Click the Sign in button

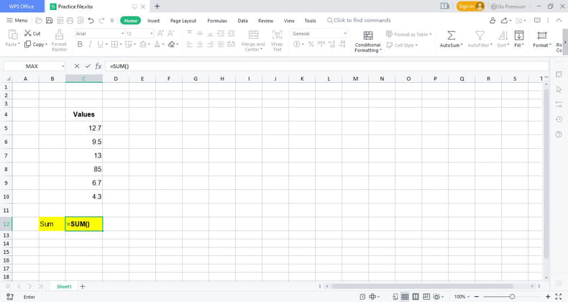pos(470,6)
